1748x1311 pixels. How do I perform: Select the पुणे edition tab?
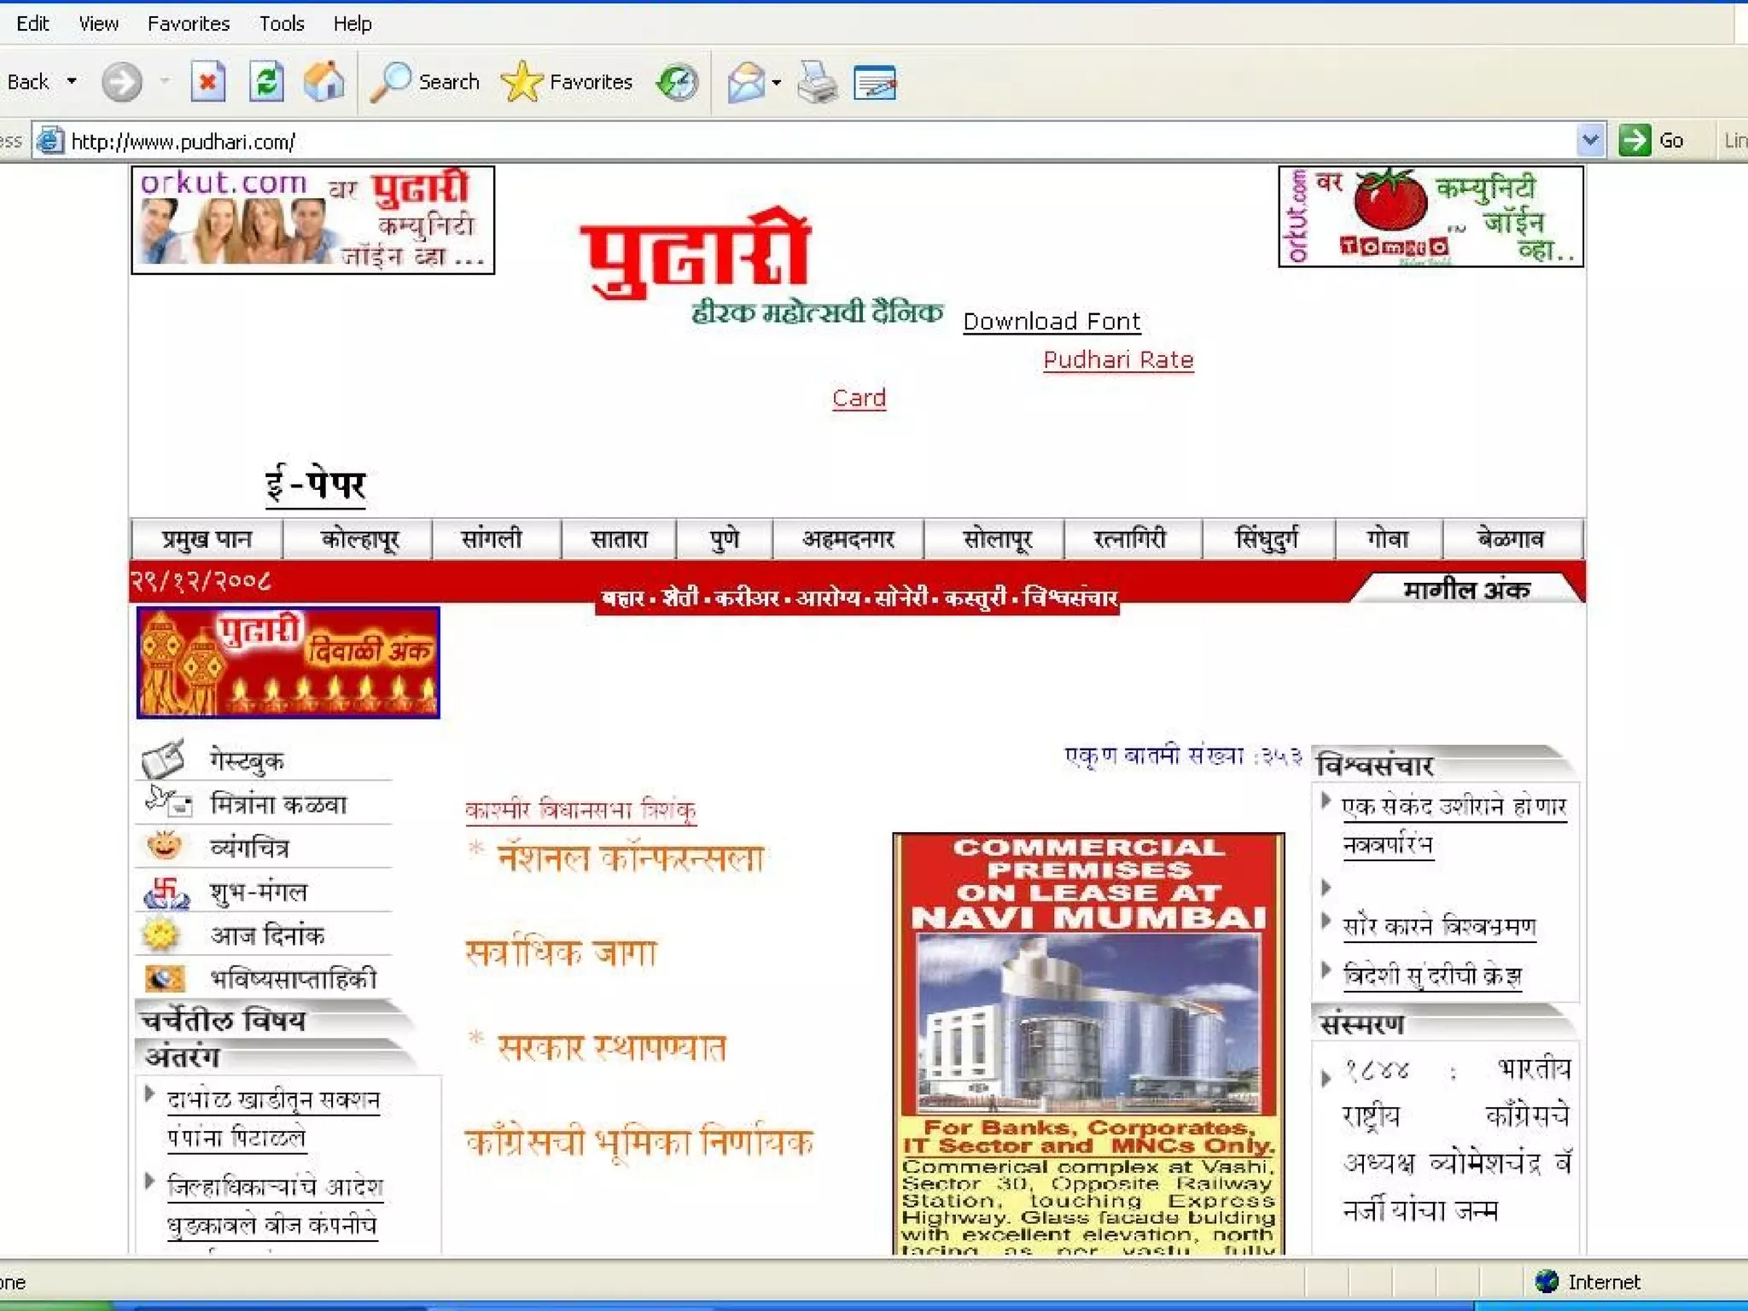pyautogui.click(x=724, y=539)
